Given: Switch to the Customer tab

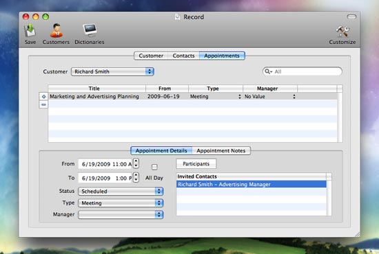Looking at the screenshot, I should click(x=151, y=56).
